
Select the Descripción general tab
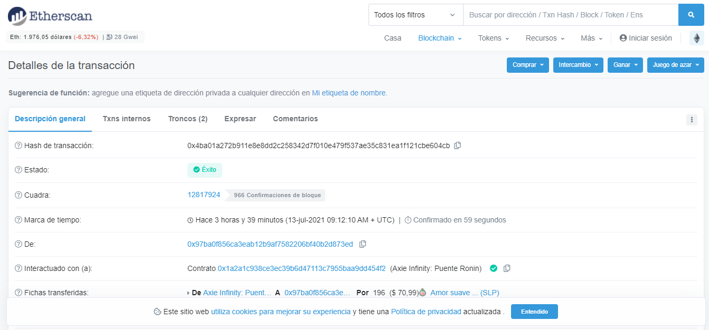[x=50, y=119]
